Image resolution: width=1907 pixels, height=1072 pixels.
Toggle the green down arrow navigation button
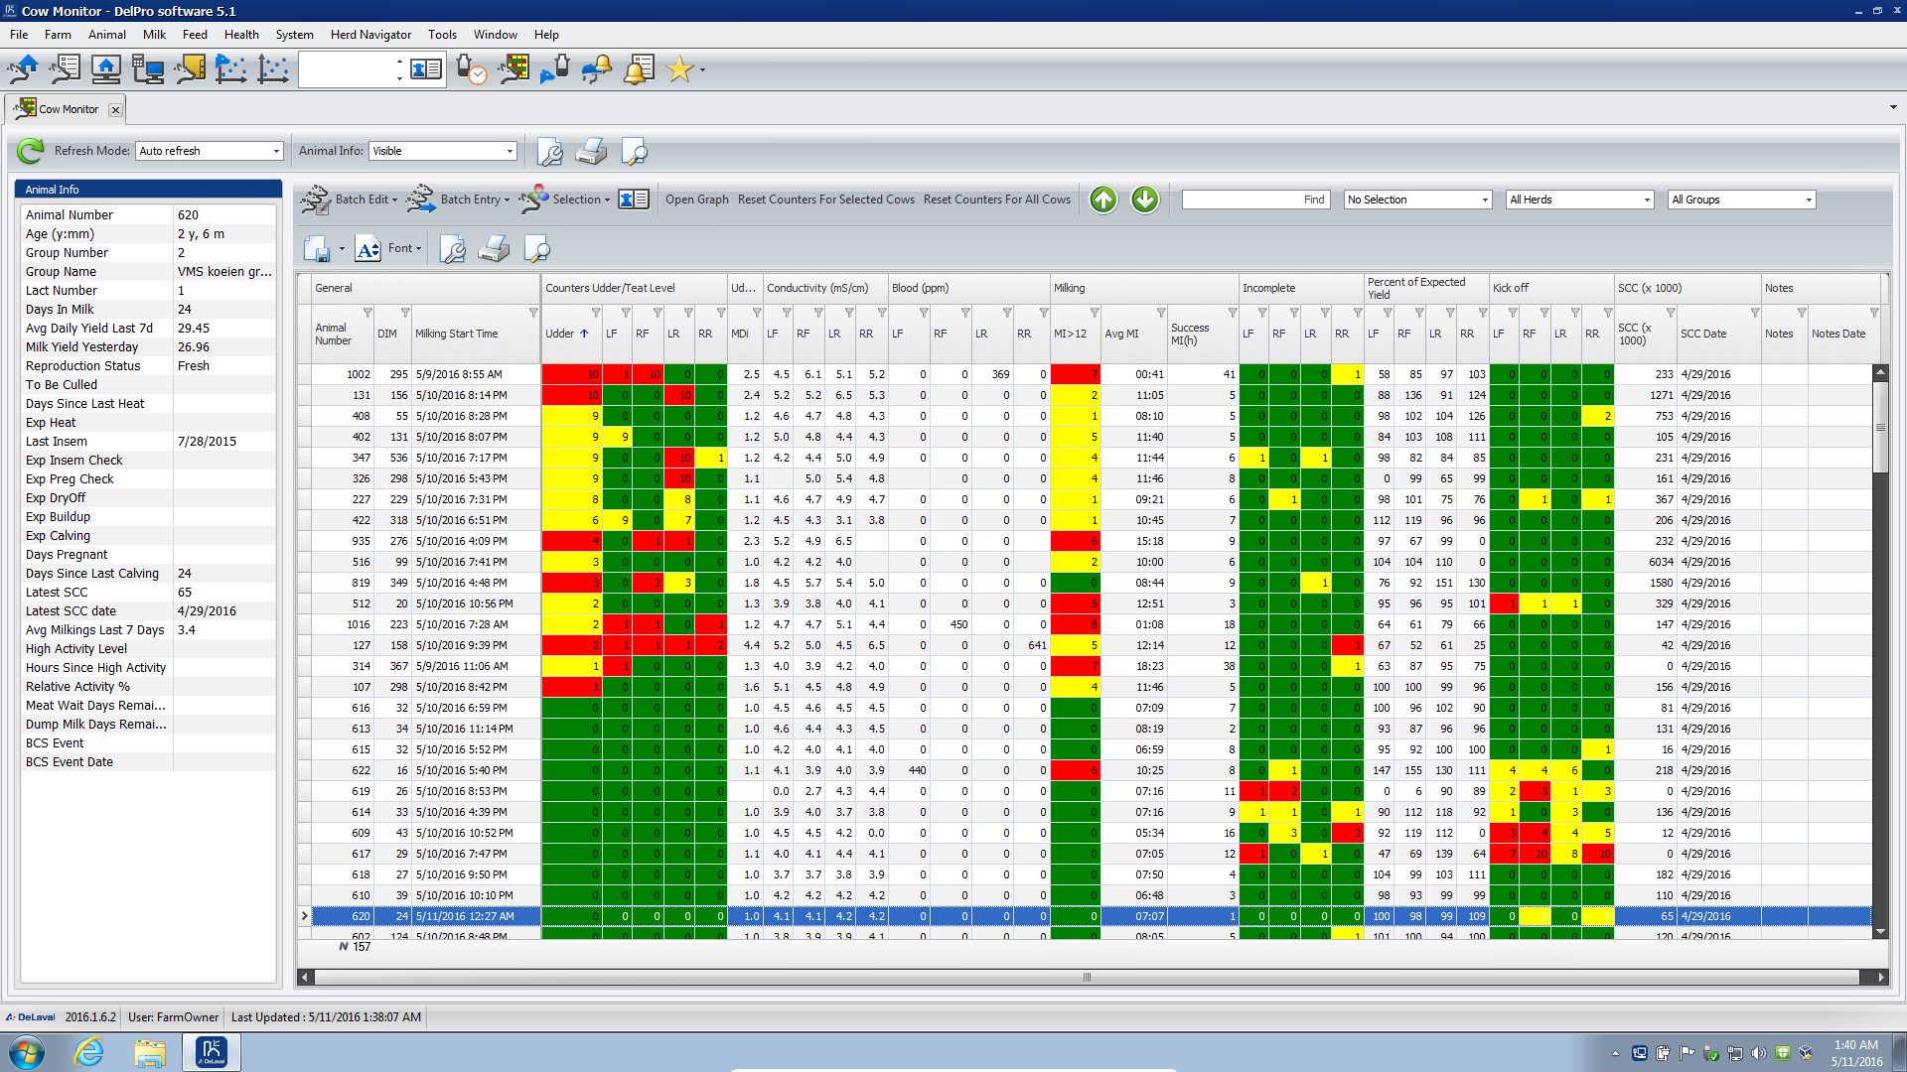(1142, 198)
